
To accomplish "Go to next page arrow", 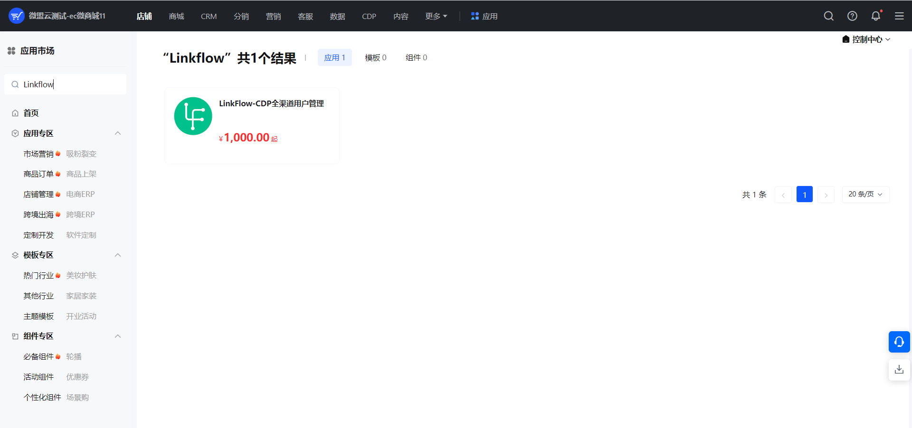I will tap(826, 195).
